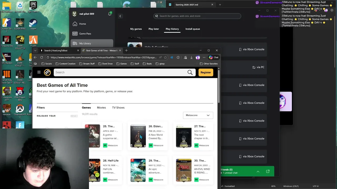The width and height of the screenshot is (337, 189).
Task: Open the Games bookmarks folder
Action: click(x=122, y=64)
